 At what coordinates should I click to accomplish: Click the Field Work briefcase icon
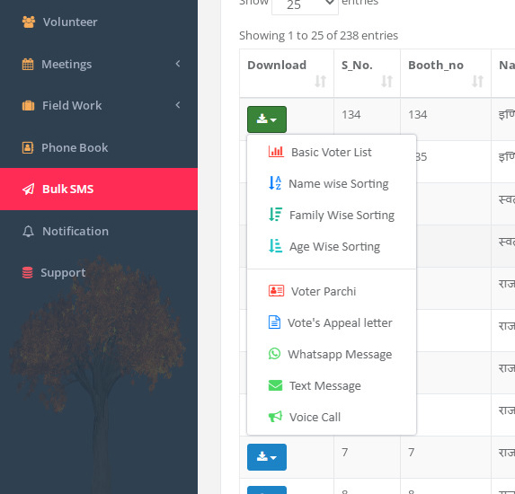click(x=28, y=106)
